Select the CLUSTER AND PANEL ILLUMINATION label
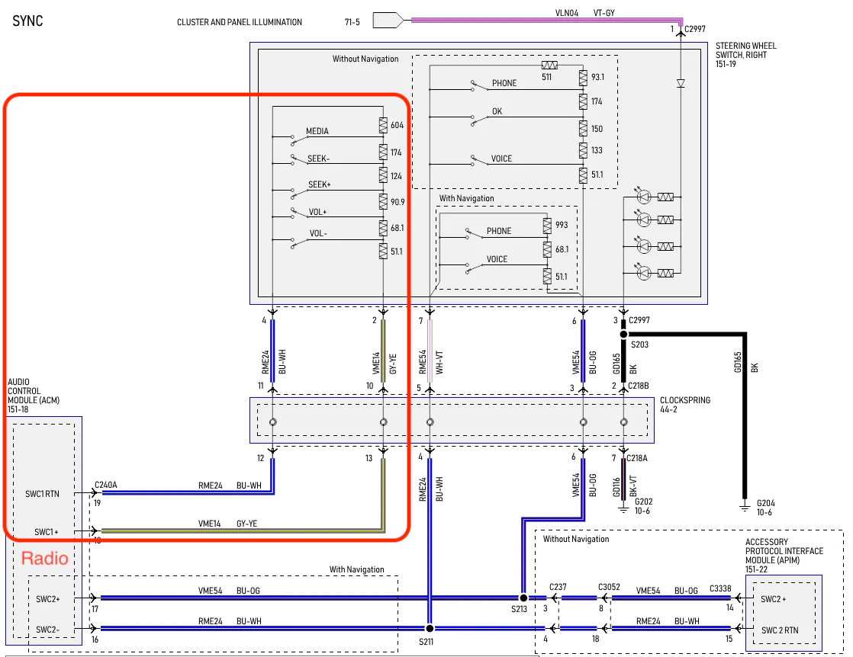 240,22
